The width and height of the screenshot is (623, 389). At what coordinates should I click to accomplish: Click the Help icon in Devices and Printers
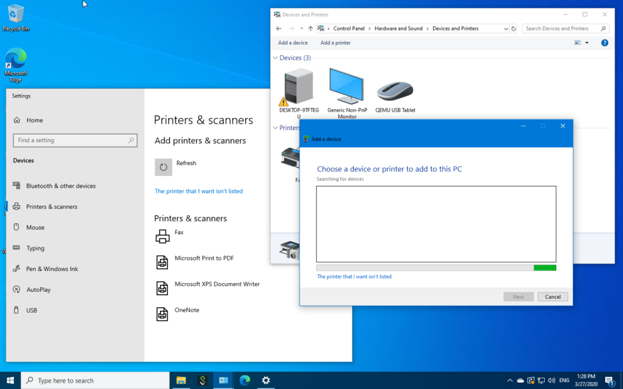pos(604,43)
